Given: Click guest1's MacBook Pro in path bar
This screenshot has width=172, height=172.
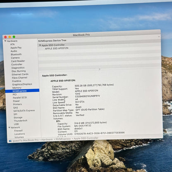Looking at the screenshot, I should [26, 140].
